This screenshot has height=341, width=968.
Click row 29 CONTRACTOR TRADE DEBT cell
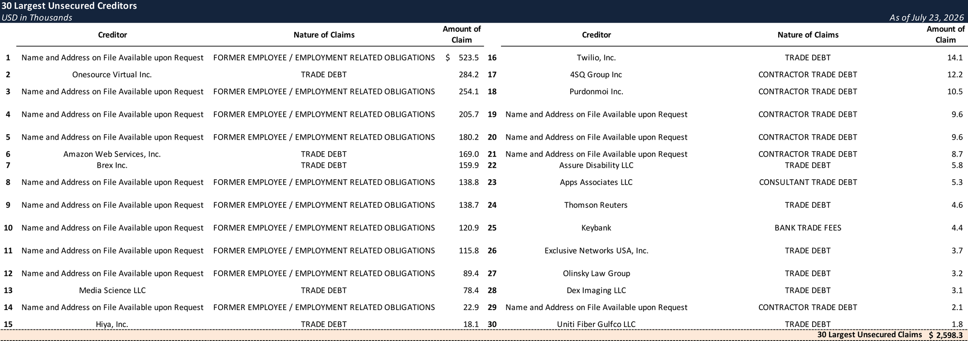click(808, 307)
